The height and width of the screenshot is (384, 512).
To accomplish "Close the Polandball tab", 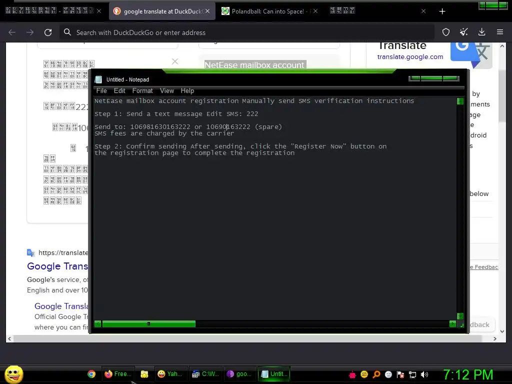I will tap(315, 11).
